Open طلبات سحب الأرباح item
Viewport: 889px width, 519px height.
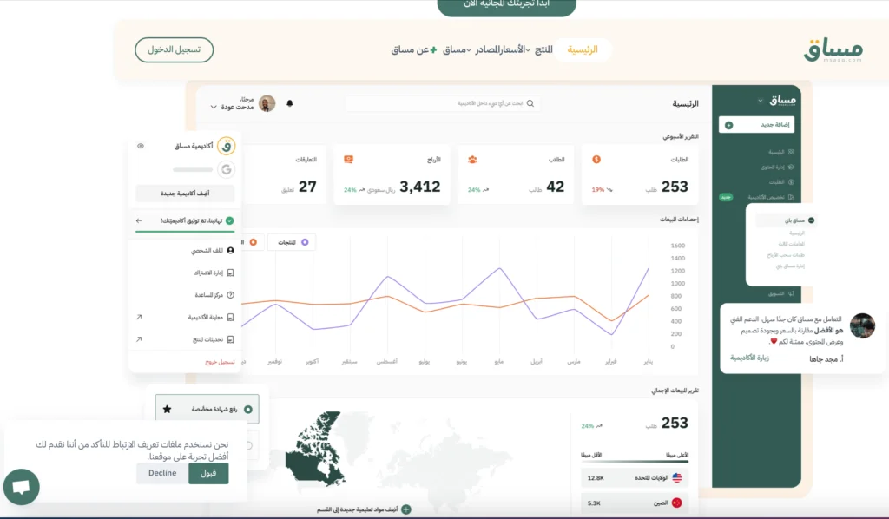coord(786,255)
